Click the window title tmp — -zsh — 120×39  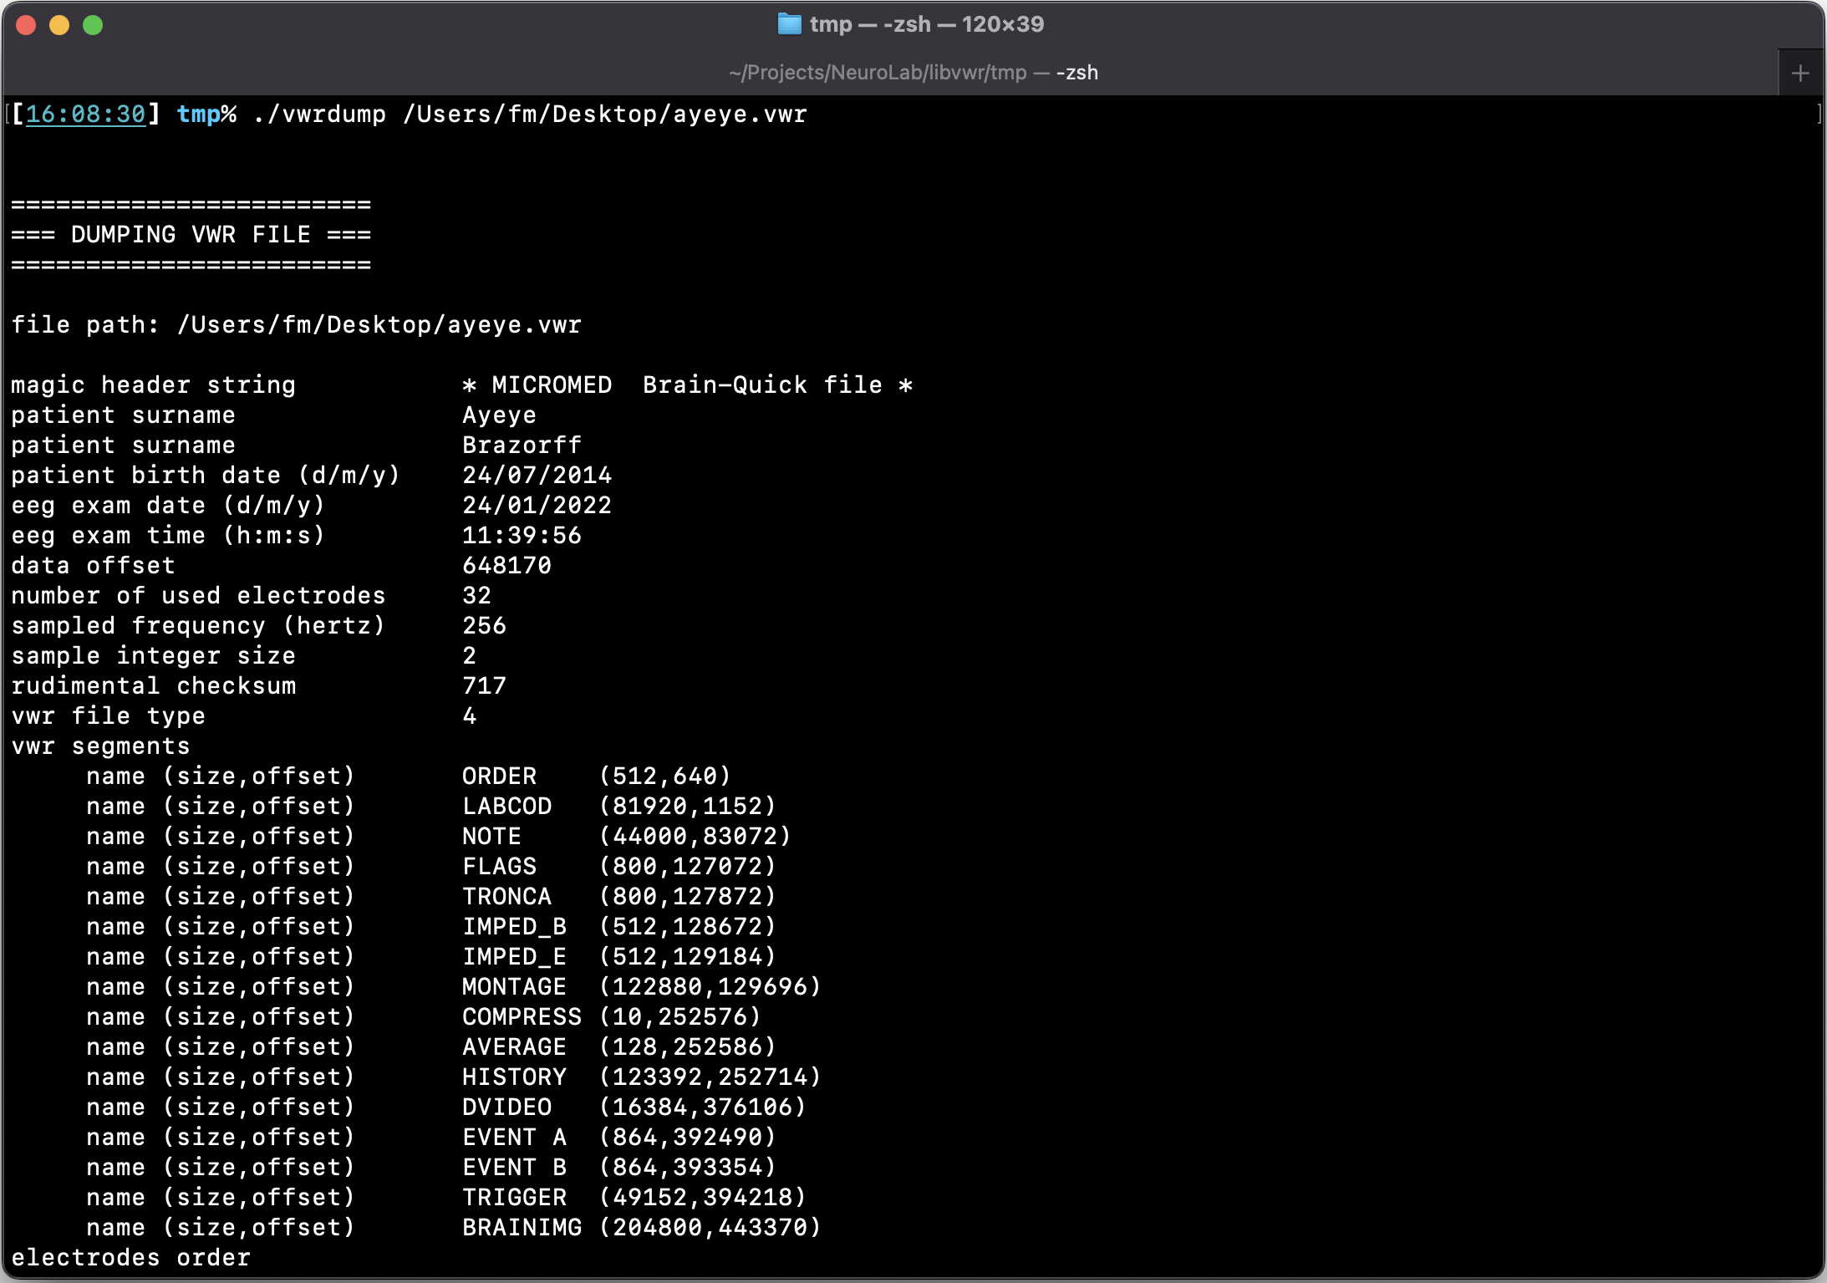click(926, 24)
